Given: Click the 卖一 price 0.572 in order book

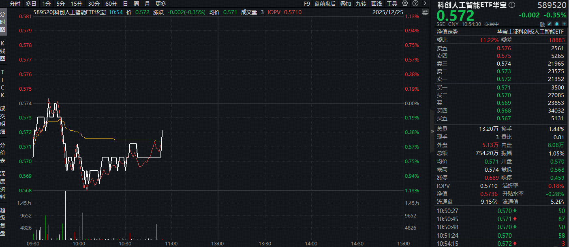Looking at the screenshot, I should point(504,79).
